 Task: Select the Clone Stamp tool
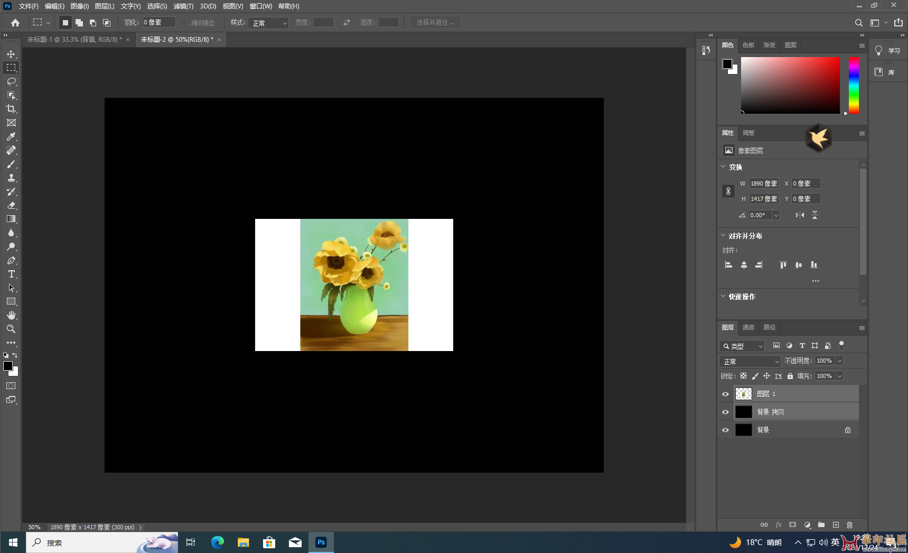pos(11,178)
